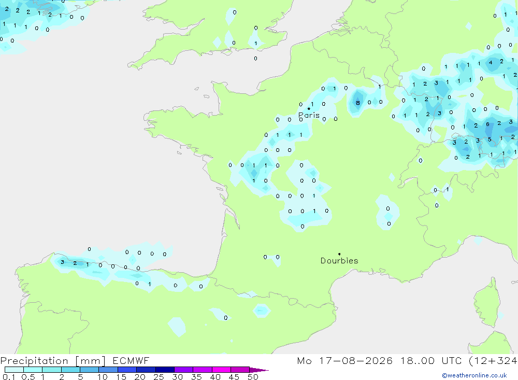Select the black dot marking Paris
518x380 pixels.
click(309, 108)
